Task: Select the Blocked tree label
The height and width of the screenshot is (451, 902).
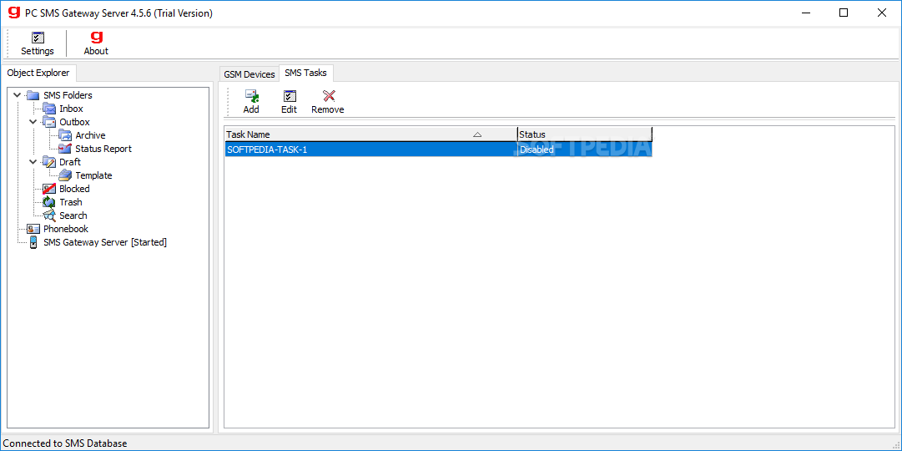Action: (x=75, y=189)
